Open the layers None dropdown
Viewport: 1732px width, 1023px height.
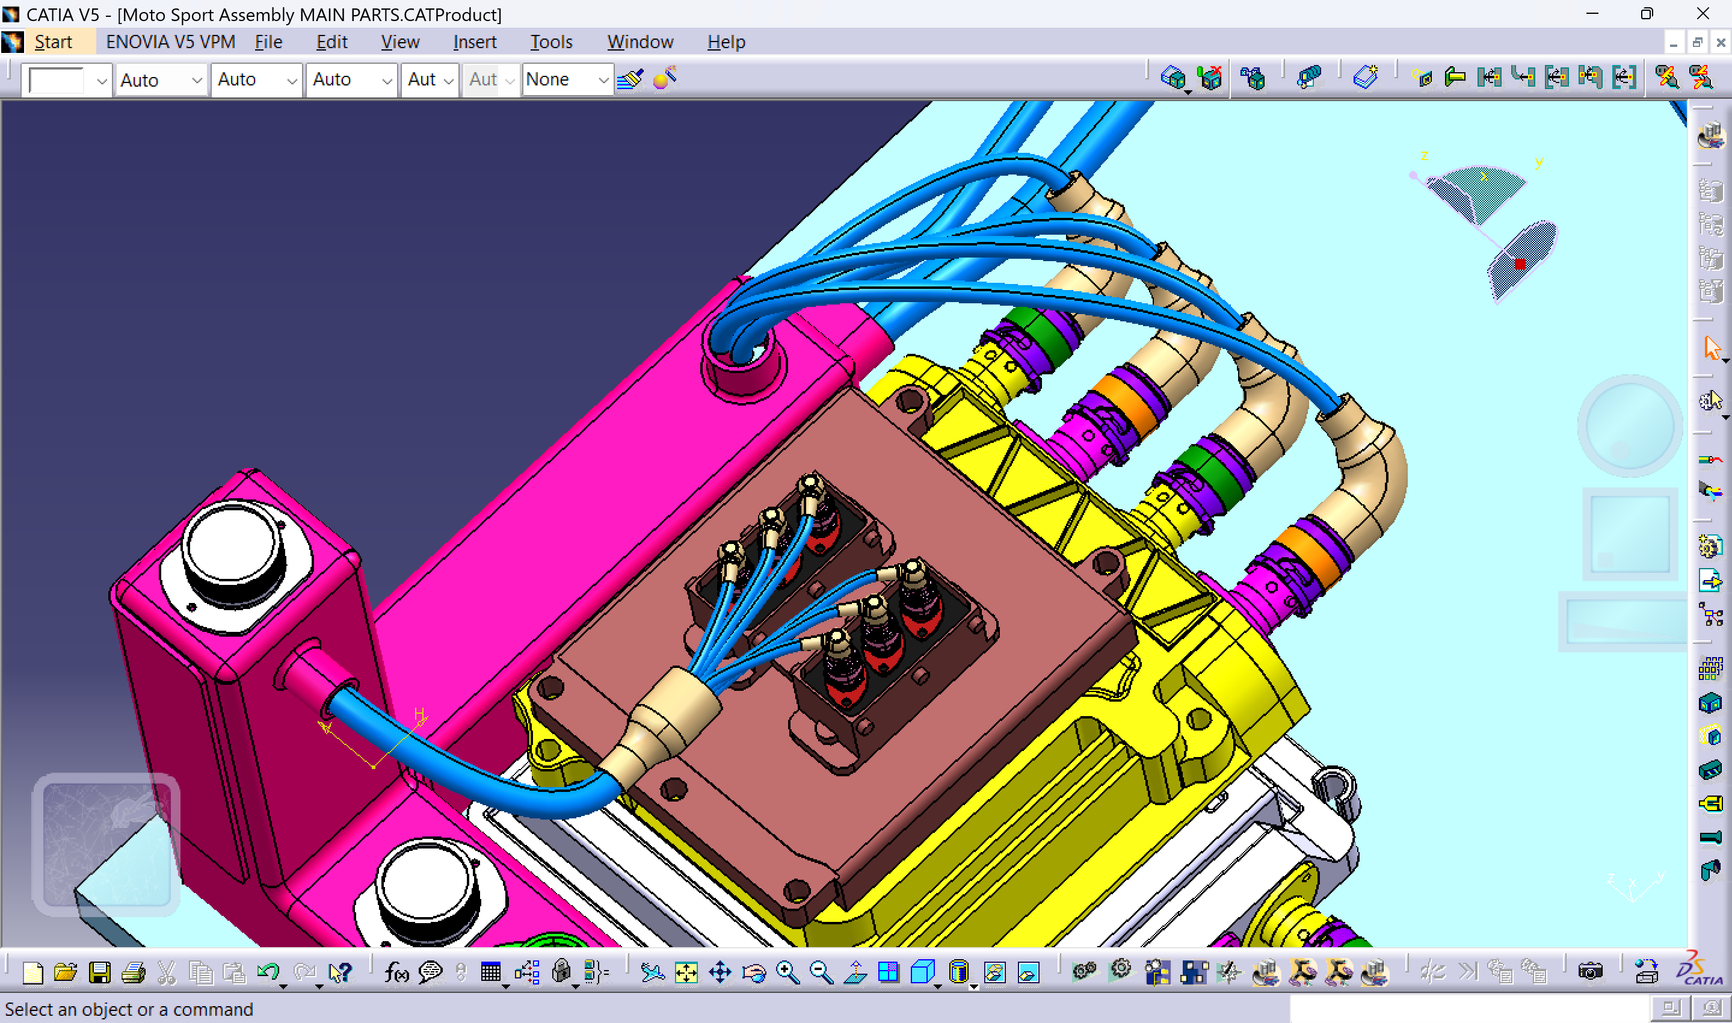click(x=567, y=79)
